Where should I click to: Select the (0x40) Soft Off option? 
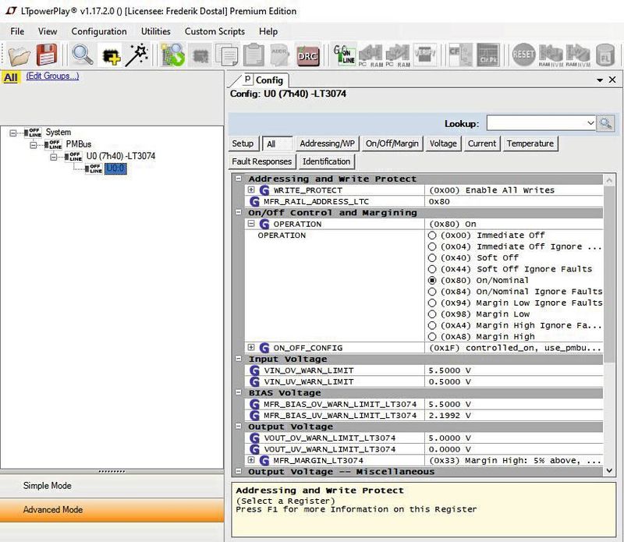pos(432,258)
